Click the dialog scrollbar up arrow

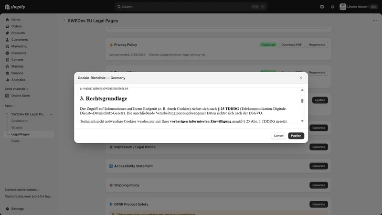(302, 90)
